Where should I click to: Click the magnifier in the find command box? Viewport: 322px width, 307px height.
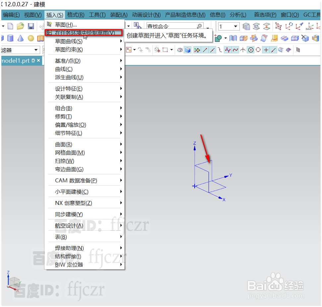199,26
